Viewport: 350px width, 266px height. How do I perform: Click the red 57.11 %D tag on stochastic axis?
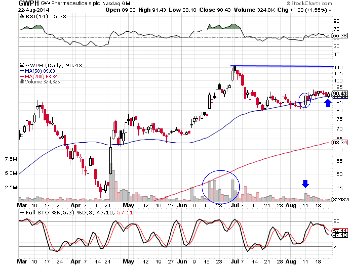(340, 231)
